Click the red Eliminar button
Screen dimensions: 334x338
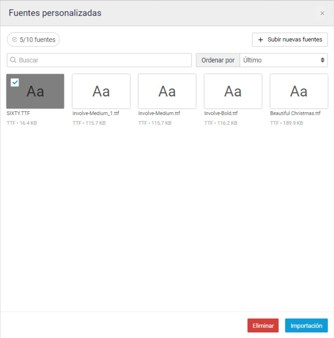pos(263,325)
